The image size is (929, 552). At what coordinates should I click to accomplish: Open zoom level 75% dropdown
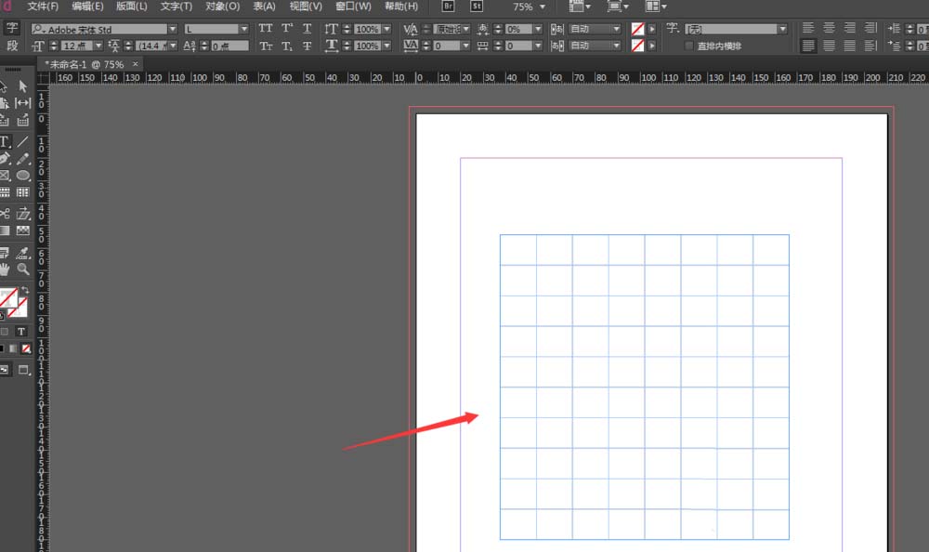543,7
